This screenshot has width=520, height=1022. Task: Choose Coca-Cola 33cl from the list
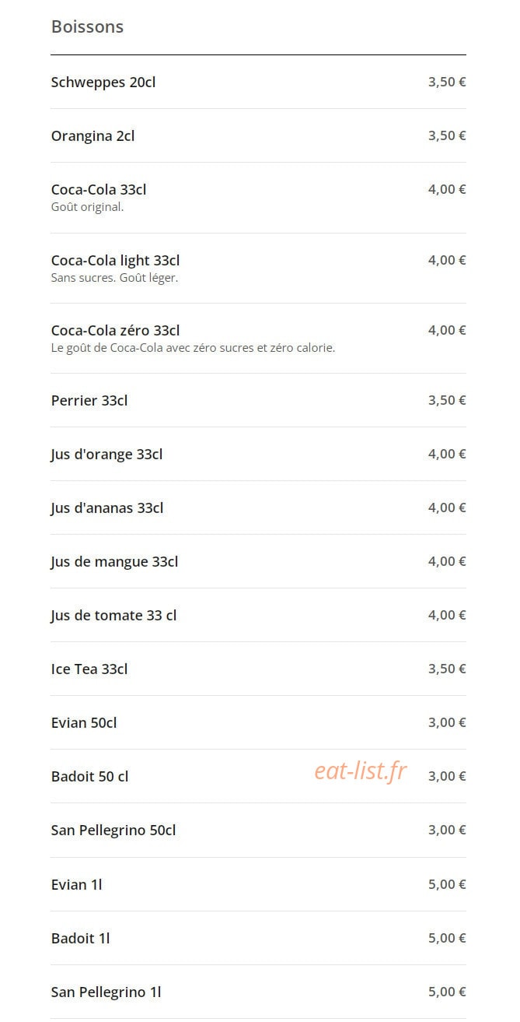(258, 198)
